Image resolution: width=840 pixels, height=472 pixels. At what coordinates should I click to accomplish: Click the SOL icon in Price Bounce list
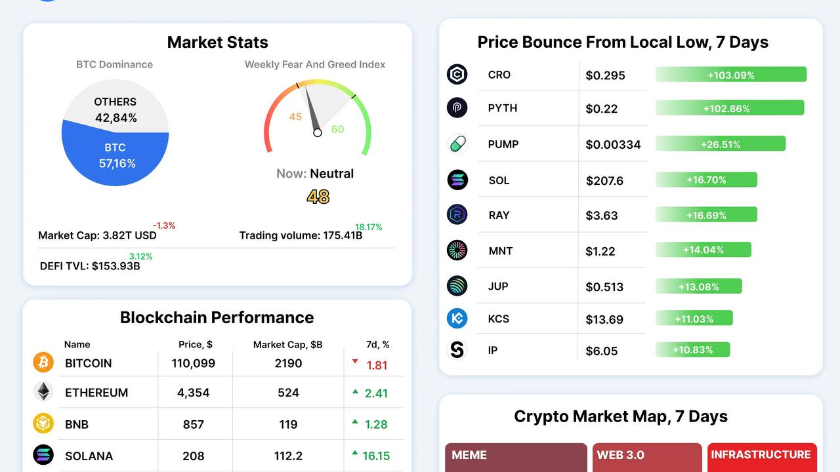457,180
